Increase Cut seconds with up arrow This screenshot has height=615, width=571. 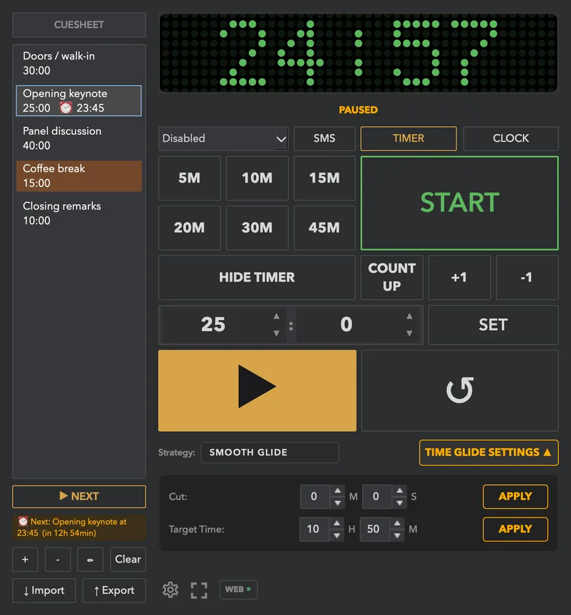click(400, 491)
